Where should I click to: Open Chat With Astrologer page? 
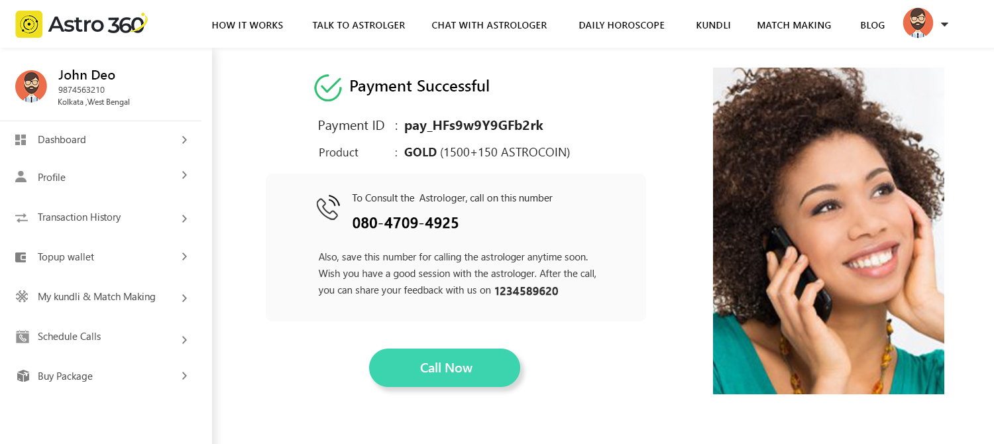(489, 25)
